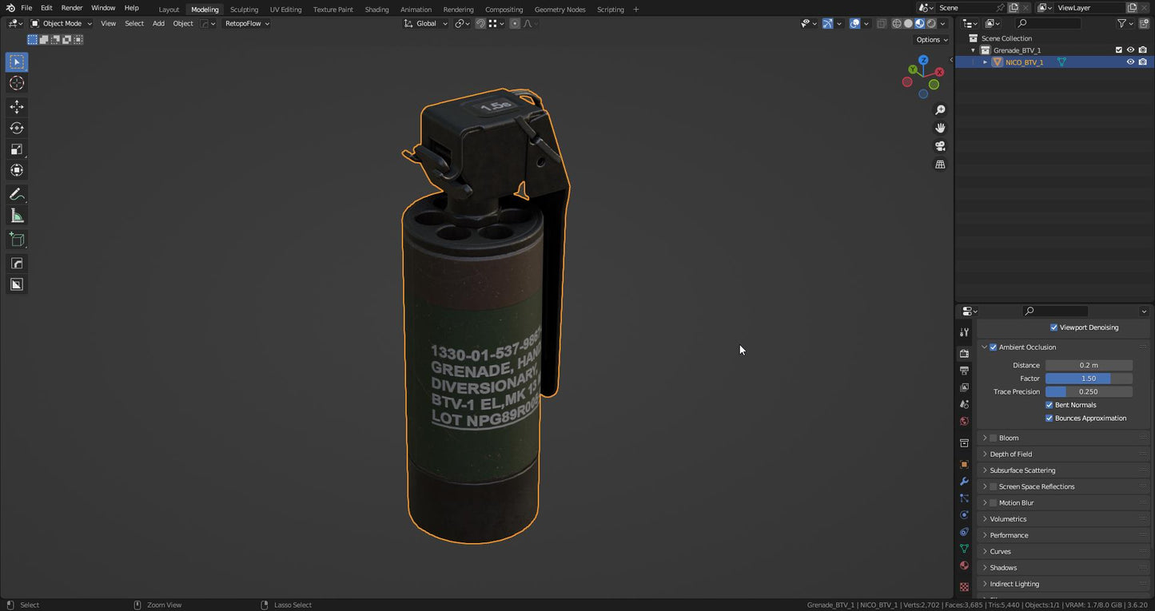
Task: Switch to the UV Editing workspace tab
Action: click(285, 10)
